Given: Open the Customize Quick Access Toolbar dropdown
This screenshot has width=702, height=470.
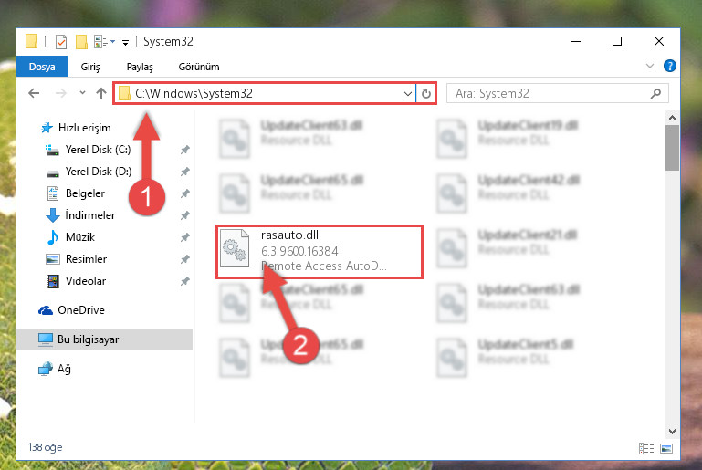Looking at the screenshot, I should coord(126,43).
